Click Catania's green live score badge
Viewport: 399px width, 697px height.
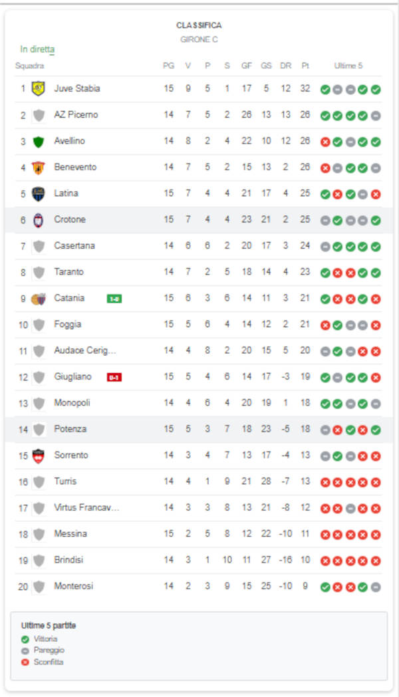tap(114, 299)
